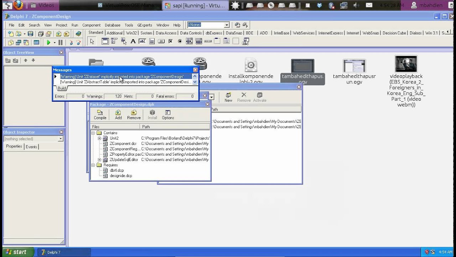Click the Path column header in Package window
The height and width of the screenshot is (257, 456).
175,127
